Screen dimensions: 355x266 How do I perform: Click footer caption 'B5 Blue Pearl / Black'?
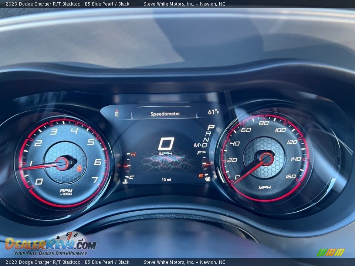coord(107,262)
